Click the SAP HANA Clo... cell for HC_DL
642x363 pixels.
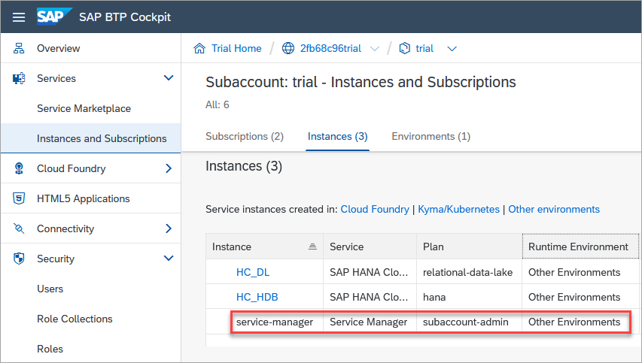tap(369, 272)
